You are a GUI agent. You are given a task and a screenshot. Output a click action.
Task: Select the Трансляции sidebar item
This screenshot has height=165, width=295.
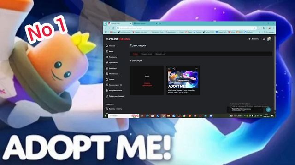coord(112,63)
